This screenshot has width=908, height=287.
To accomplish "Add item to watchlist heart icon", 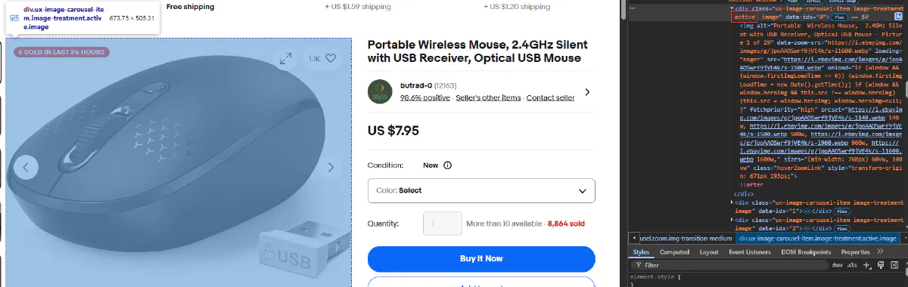I will click(x=330, y=58).
